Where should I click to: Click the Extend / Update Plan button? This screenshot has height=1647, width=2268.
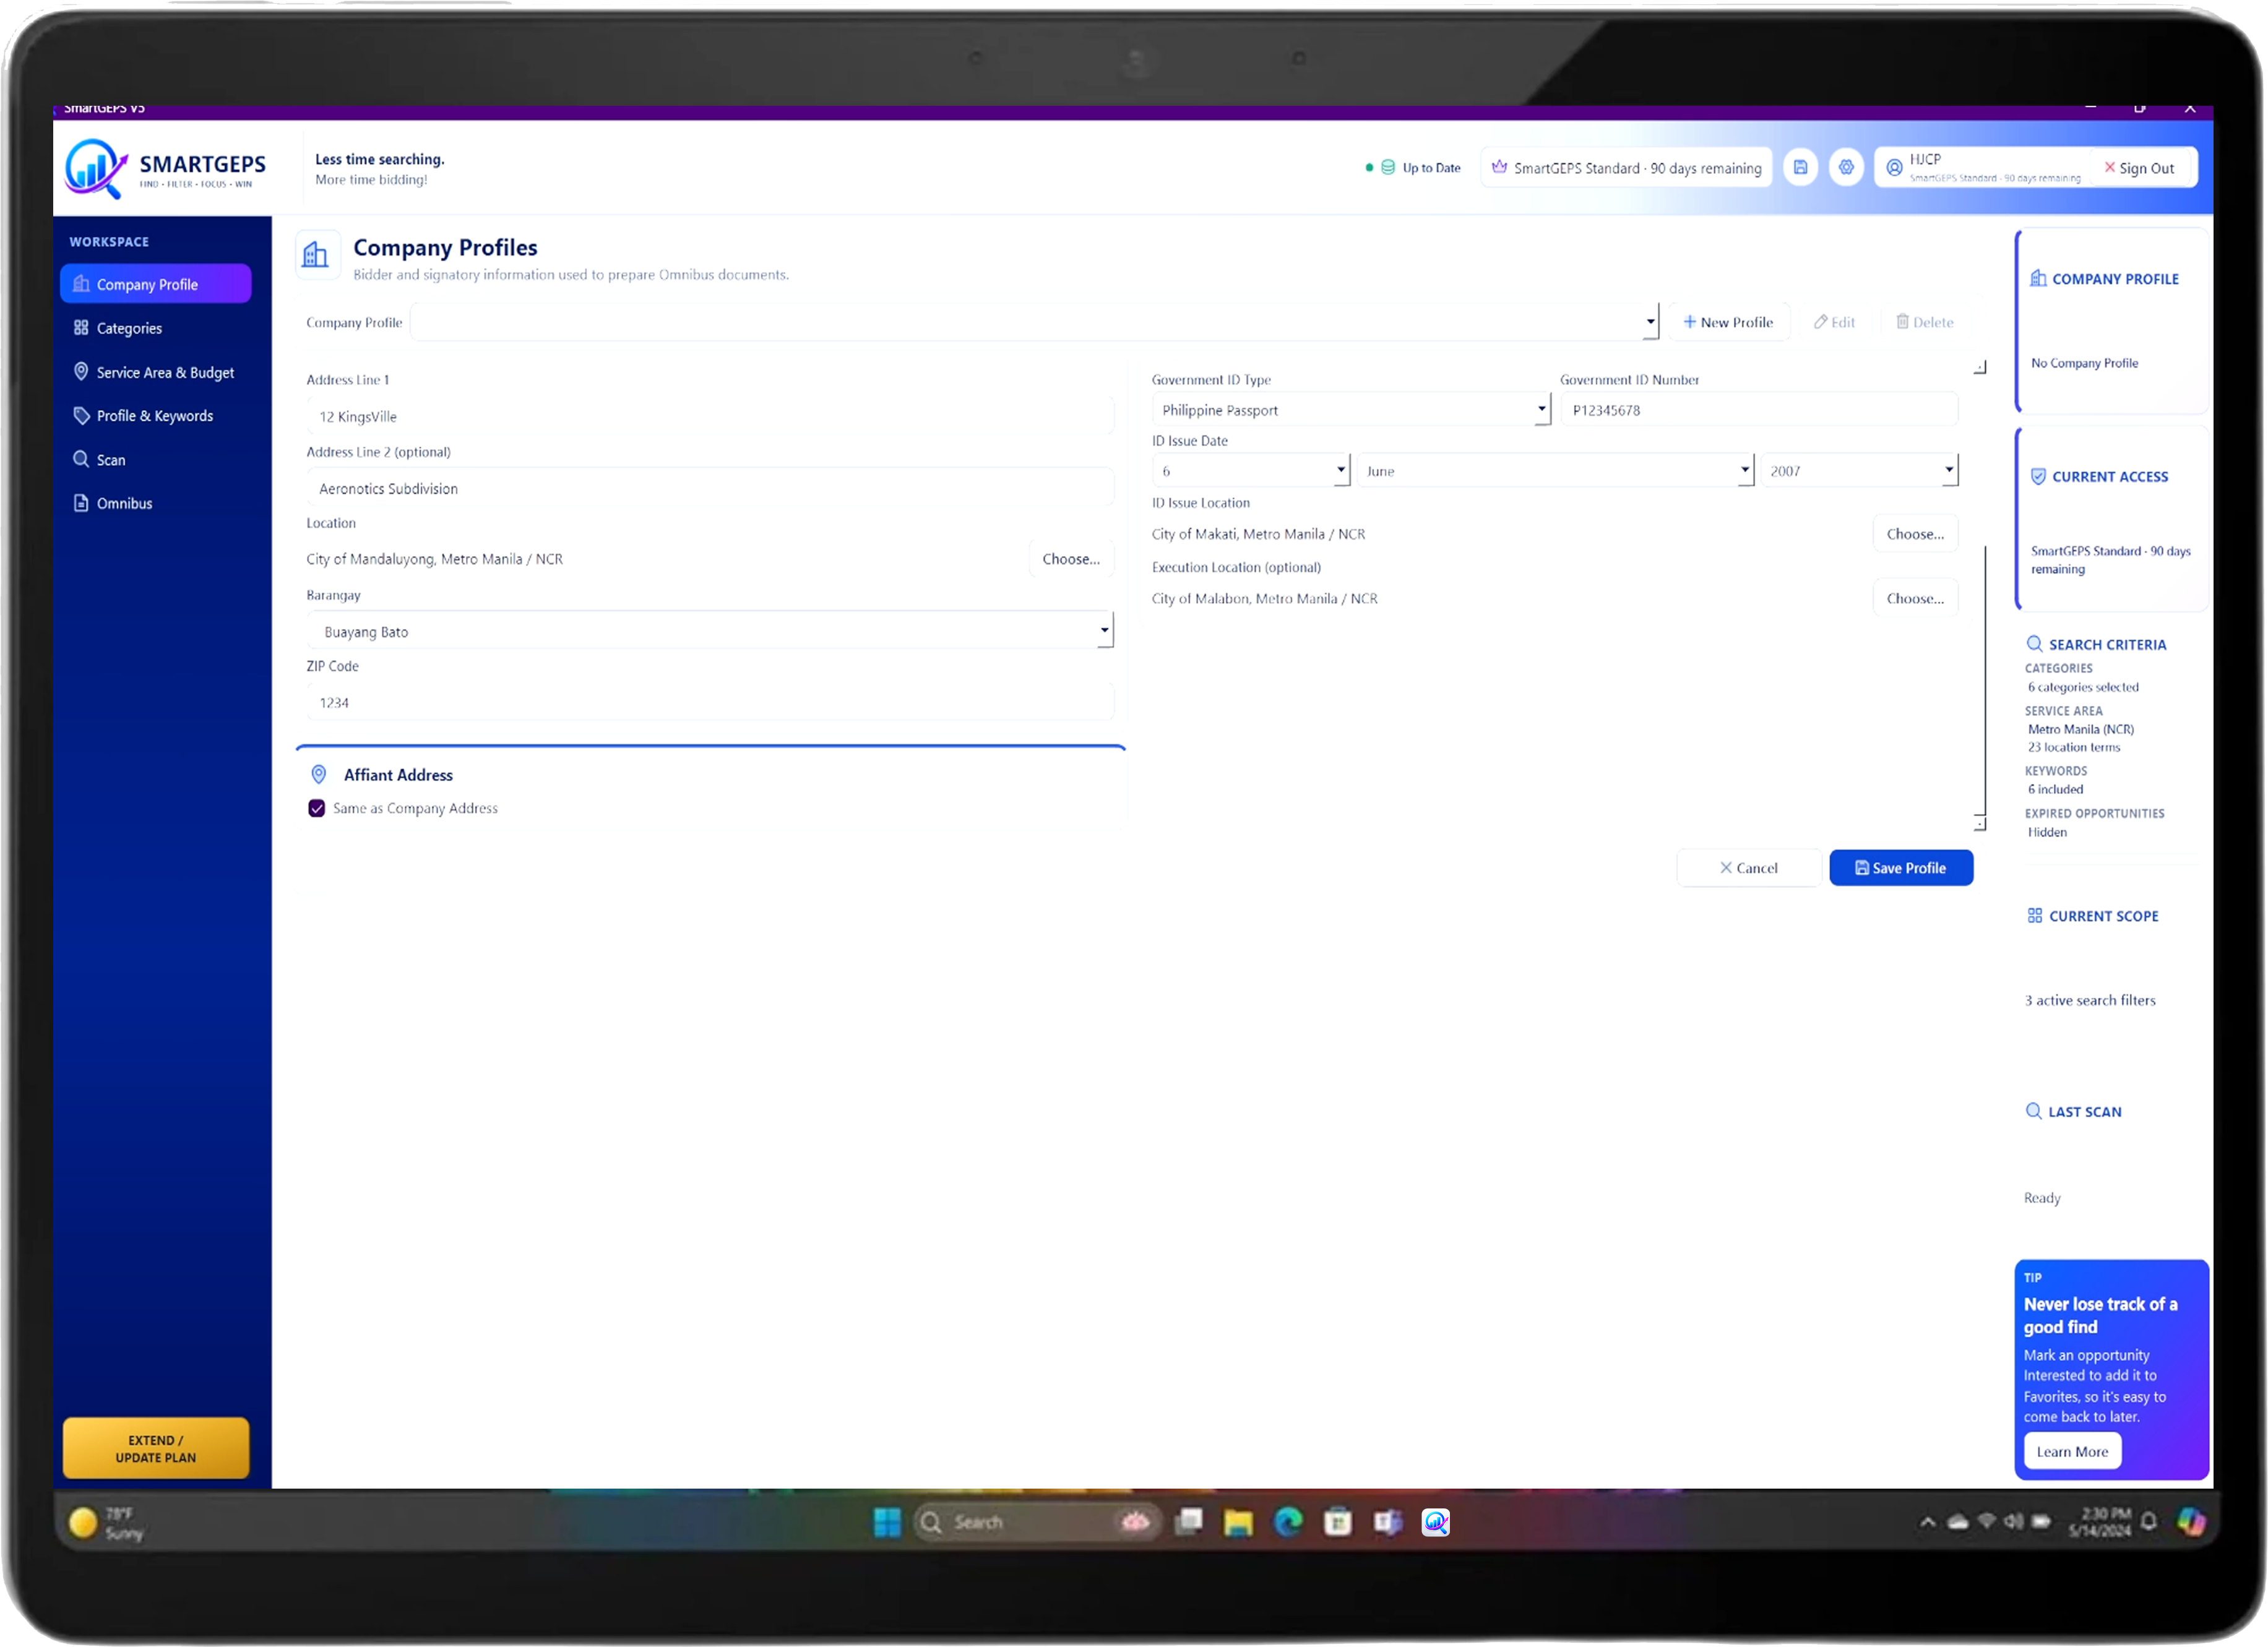156,1448
